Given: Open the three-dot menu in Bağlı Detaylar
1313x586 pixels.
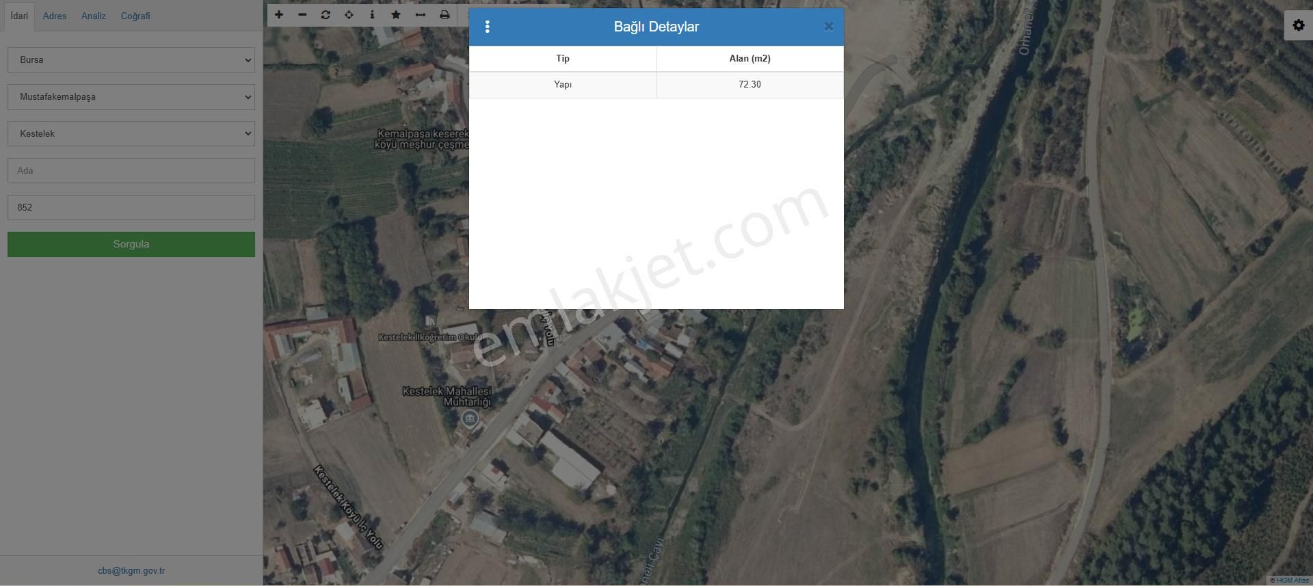Looking at the screenshot, I should click(487, 27).
